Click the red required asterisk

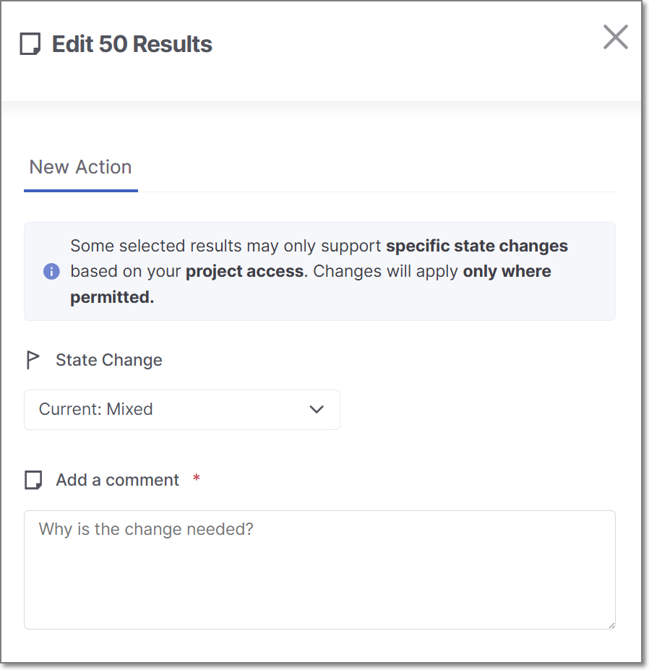pos(196,478)
